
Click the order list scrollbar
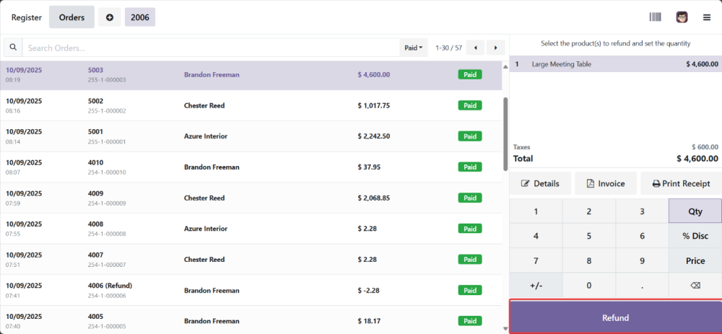(x=505, y=130)
